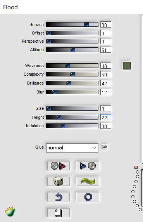Click the orange square marker above the circles
Screen dimensions: 143x222
(136, 167)
